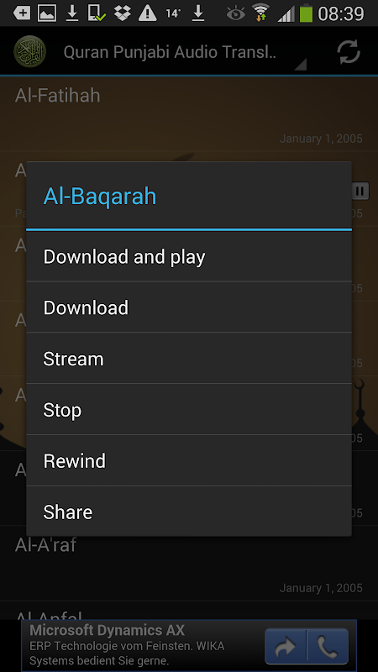The image size is (378, 672).
Task: Tap the phone call icon in the ad
Action: point(328,646)
